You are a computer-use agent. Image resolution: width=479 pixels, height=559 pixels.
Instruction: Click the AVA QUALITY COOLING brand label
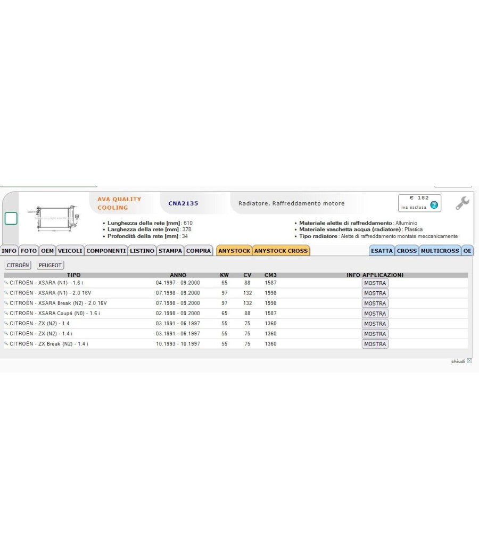(x=119, y=203)
